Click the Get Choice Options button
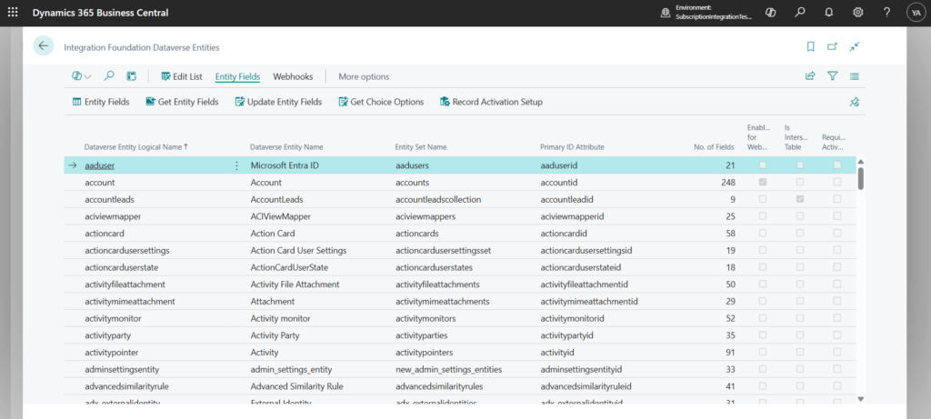The height and width of the screenshot is (419, 931). coord(380,102)
